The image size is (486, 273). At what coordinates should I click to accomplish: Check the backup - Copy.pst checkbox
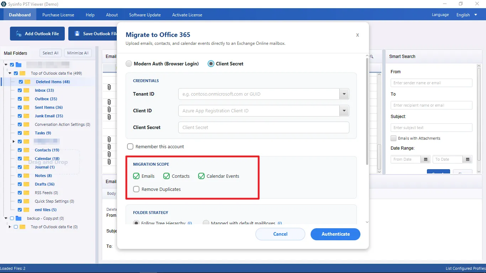(x=12, y=218)
